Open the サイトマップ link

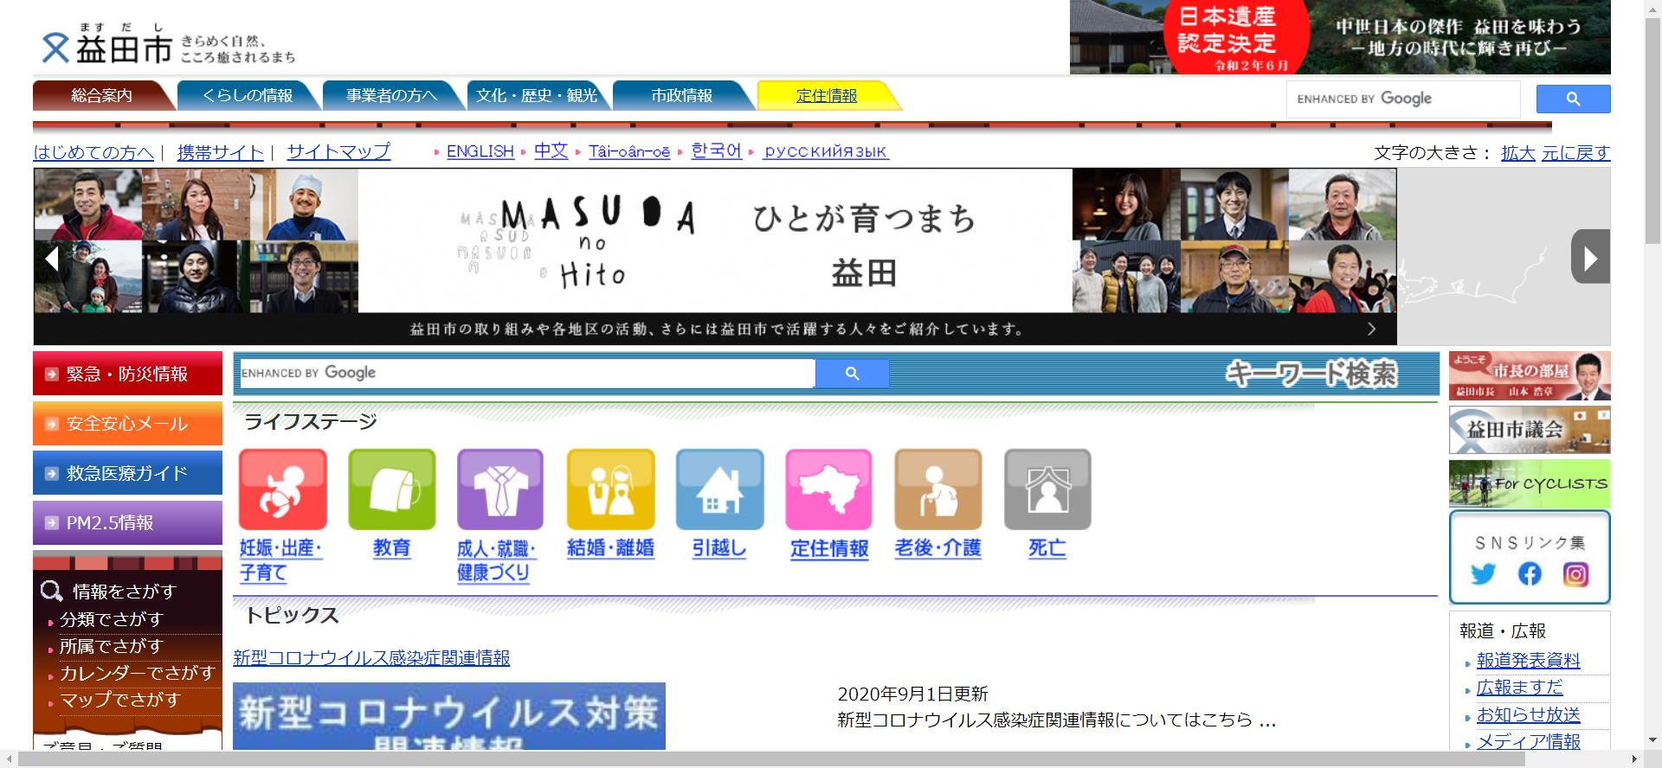tap(338, 152)
